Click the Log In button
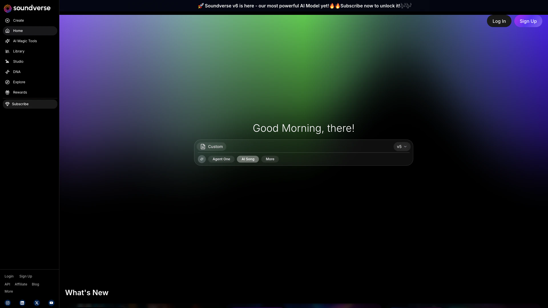This screenshot has width=548, height=308. tap(499, 21)
